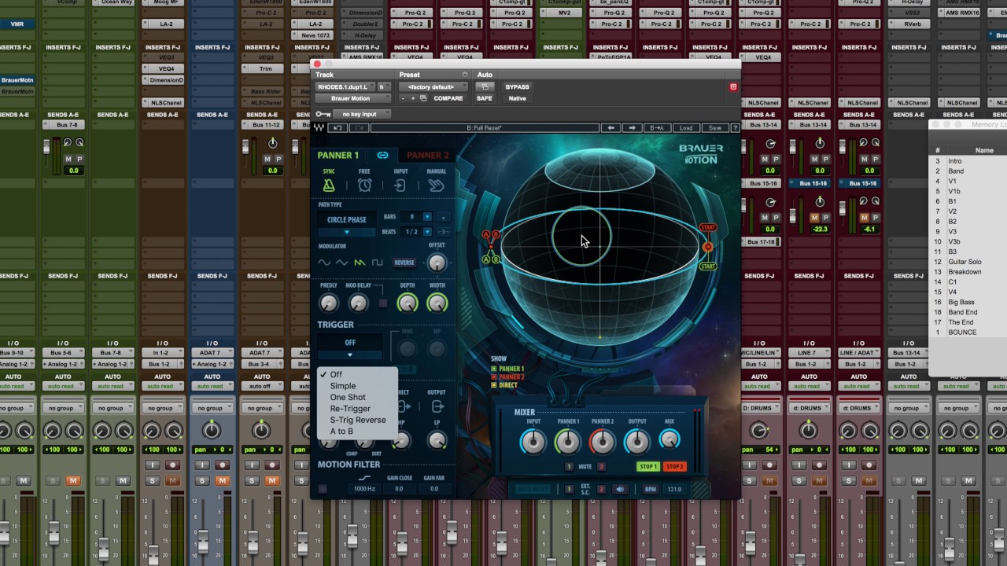
Task: Open the Trigger OFF mode dropdown
Action: [x=350, y=347]
